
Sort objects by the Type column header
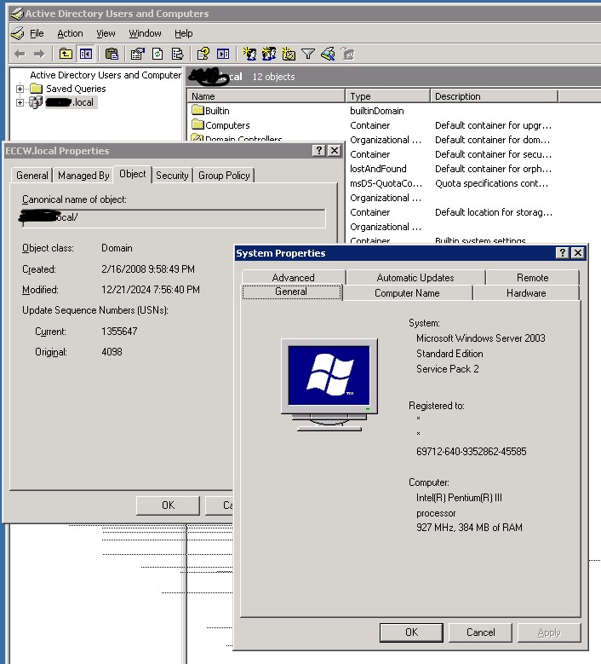point(386,96)
